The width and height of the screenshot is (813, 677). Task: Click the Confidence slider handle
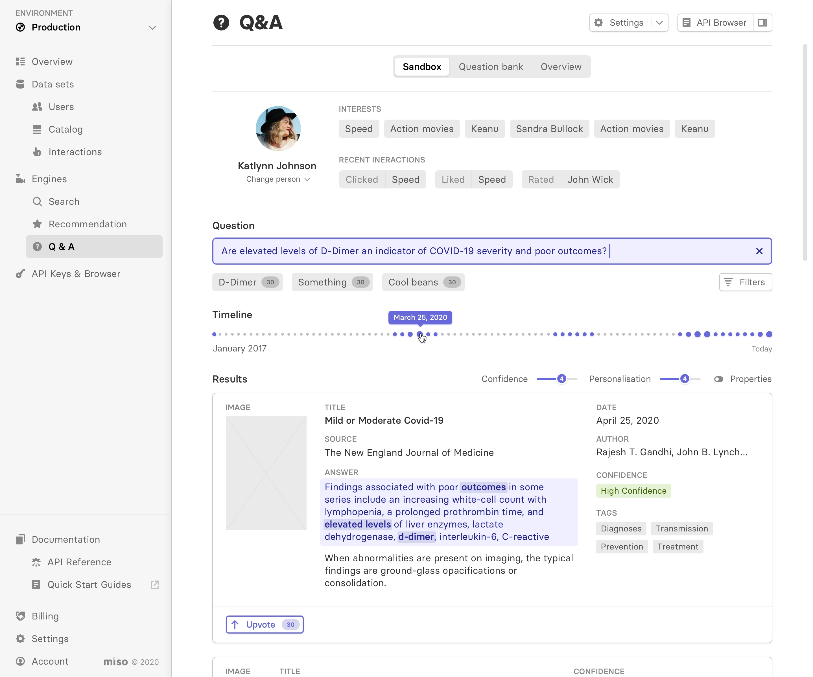pyautogui.click(x=561, y=379)
